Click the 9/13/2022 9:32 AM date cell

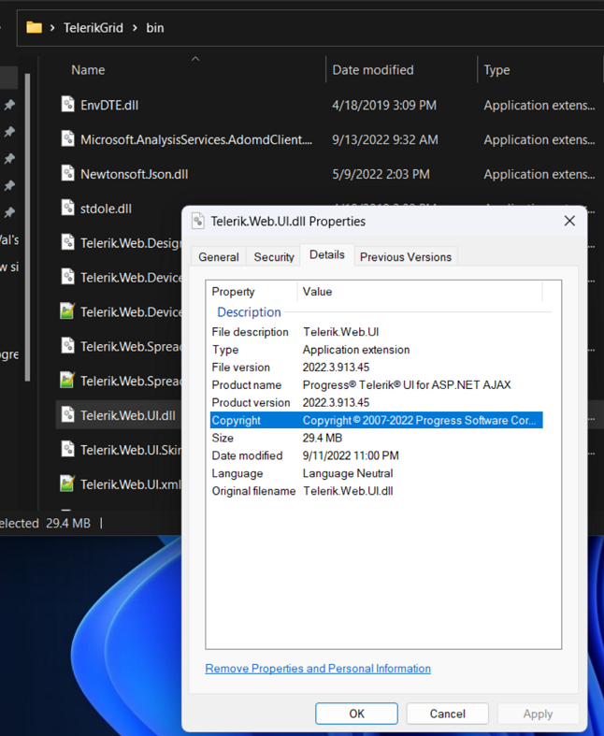point(385,140)
